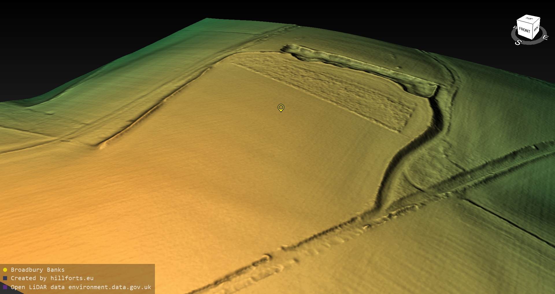
Task: Click the purple square legend marker
Action: coord(5,287)
